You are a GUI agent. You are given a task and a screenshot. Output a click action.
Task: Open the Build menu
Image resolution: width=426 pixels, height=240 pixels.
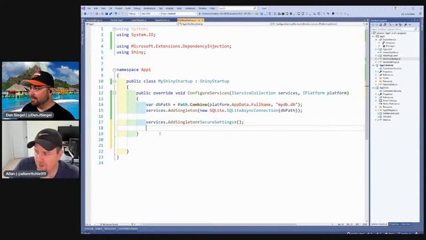coord(128,8)
